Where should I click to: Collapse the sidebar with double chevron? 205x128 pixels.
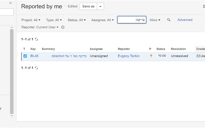(x=11, y=3)
